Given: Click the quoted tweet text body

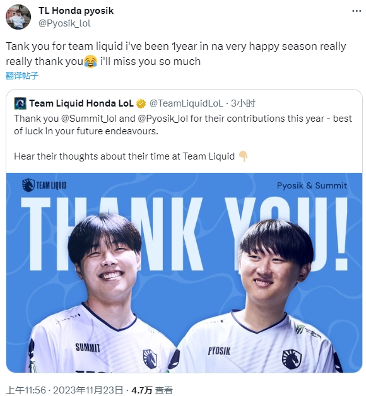Looking at the screenshot, I should pos(183,137).
